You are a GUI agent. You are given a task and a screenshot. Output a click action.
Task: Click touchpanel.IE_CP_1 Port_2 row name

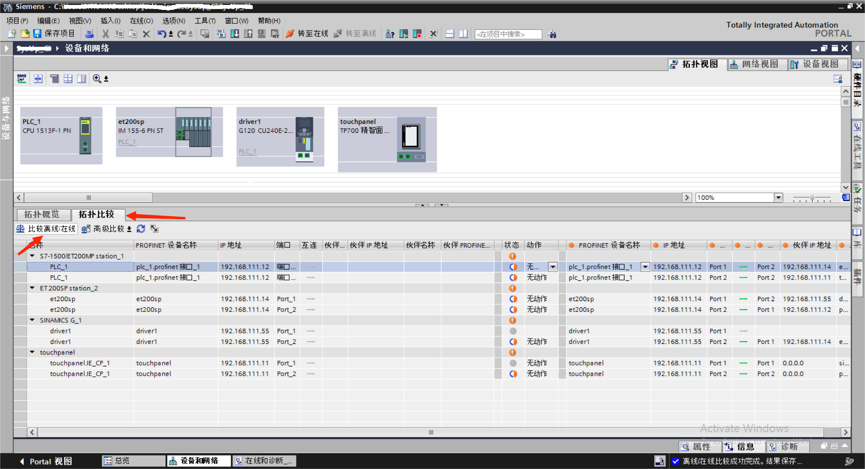(80, 374)
